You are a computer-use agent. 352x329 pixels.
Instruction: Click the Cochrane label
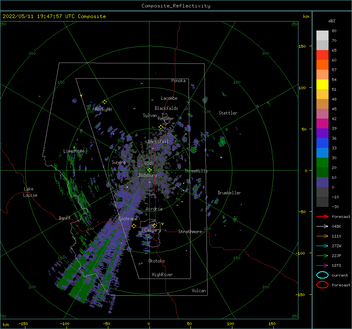point(128,219)
